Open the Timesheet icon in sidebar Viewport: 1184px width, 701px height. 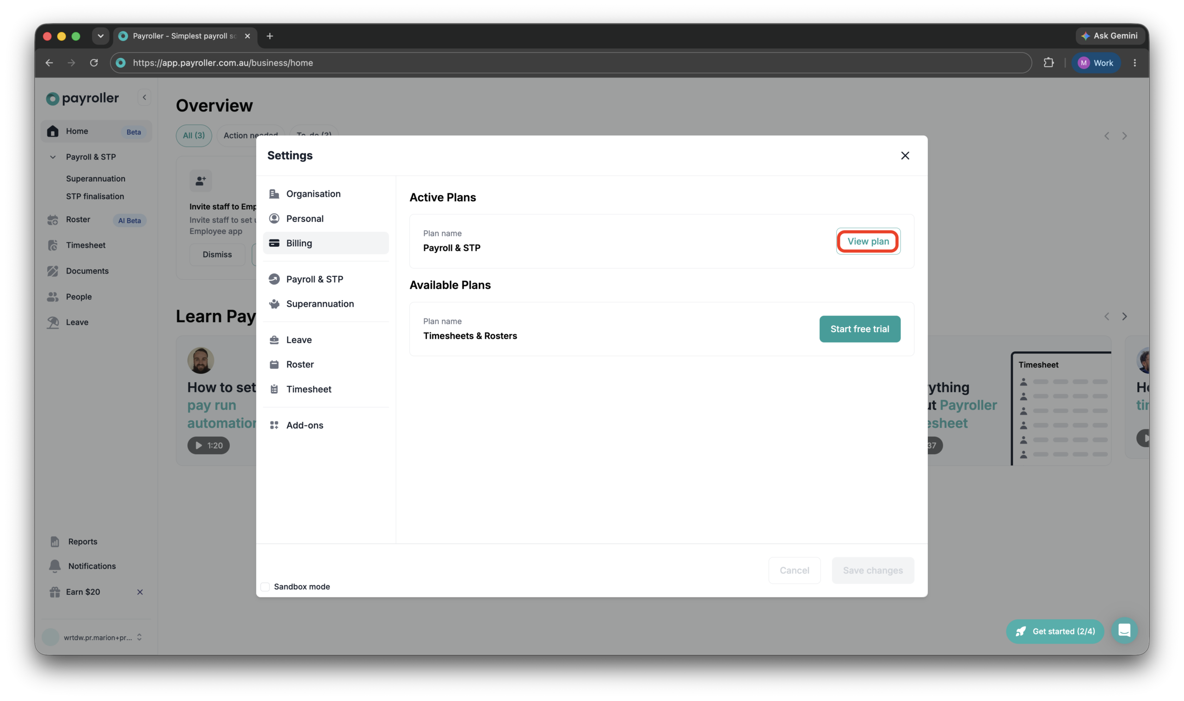point(53,245)
